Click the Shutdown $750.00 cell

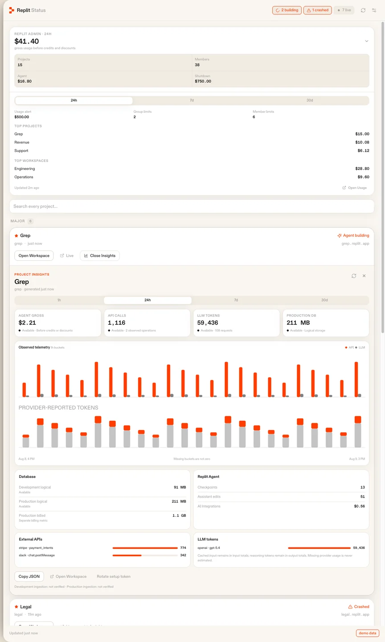[x=281, y=79]
